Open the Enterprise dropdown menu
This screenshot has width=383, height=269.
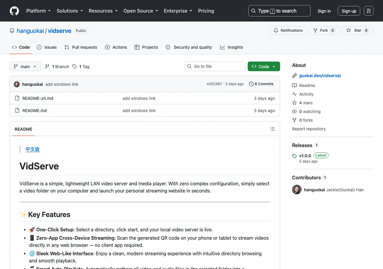(x=178, y=11)
